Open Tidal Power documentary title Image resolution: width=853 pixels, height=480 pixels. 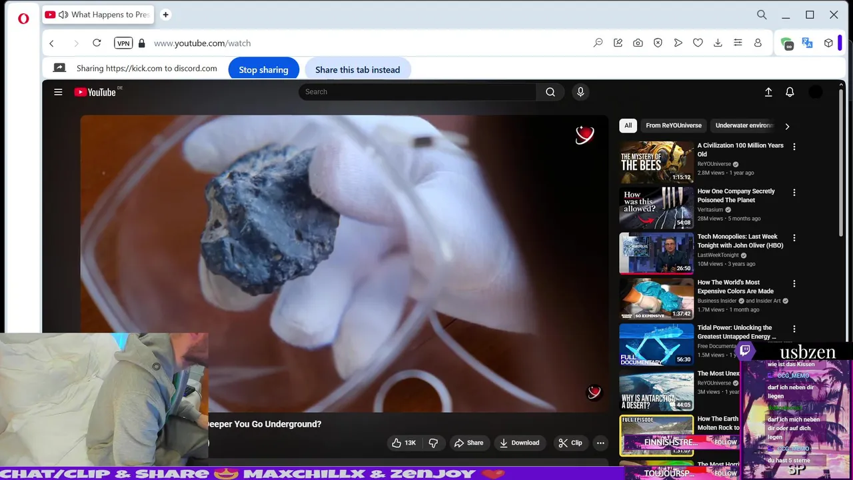737,332
